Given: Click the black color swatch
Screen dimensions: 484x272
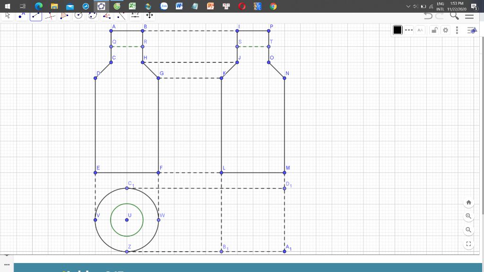Looking at the screenshot, I should [x=398, y=30].
